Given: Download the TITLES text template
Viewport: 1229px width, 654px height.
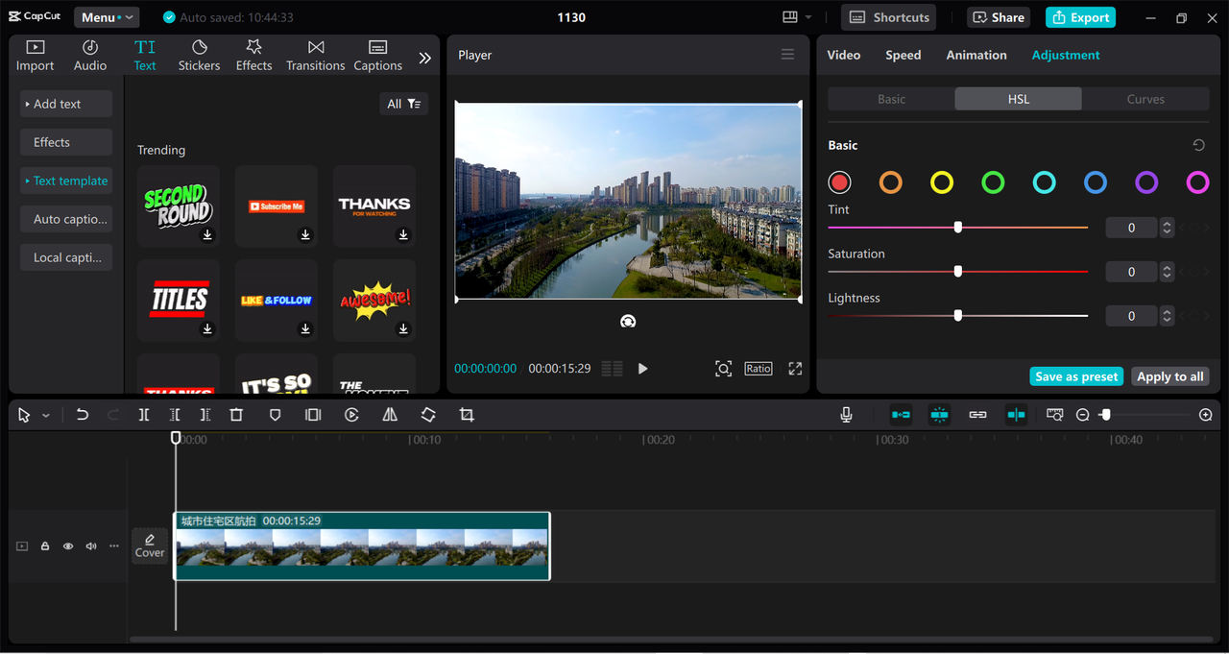Looking at the screenshot, I should click(x=207, y=328).
